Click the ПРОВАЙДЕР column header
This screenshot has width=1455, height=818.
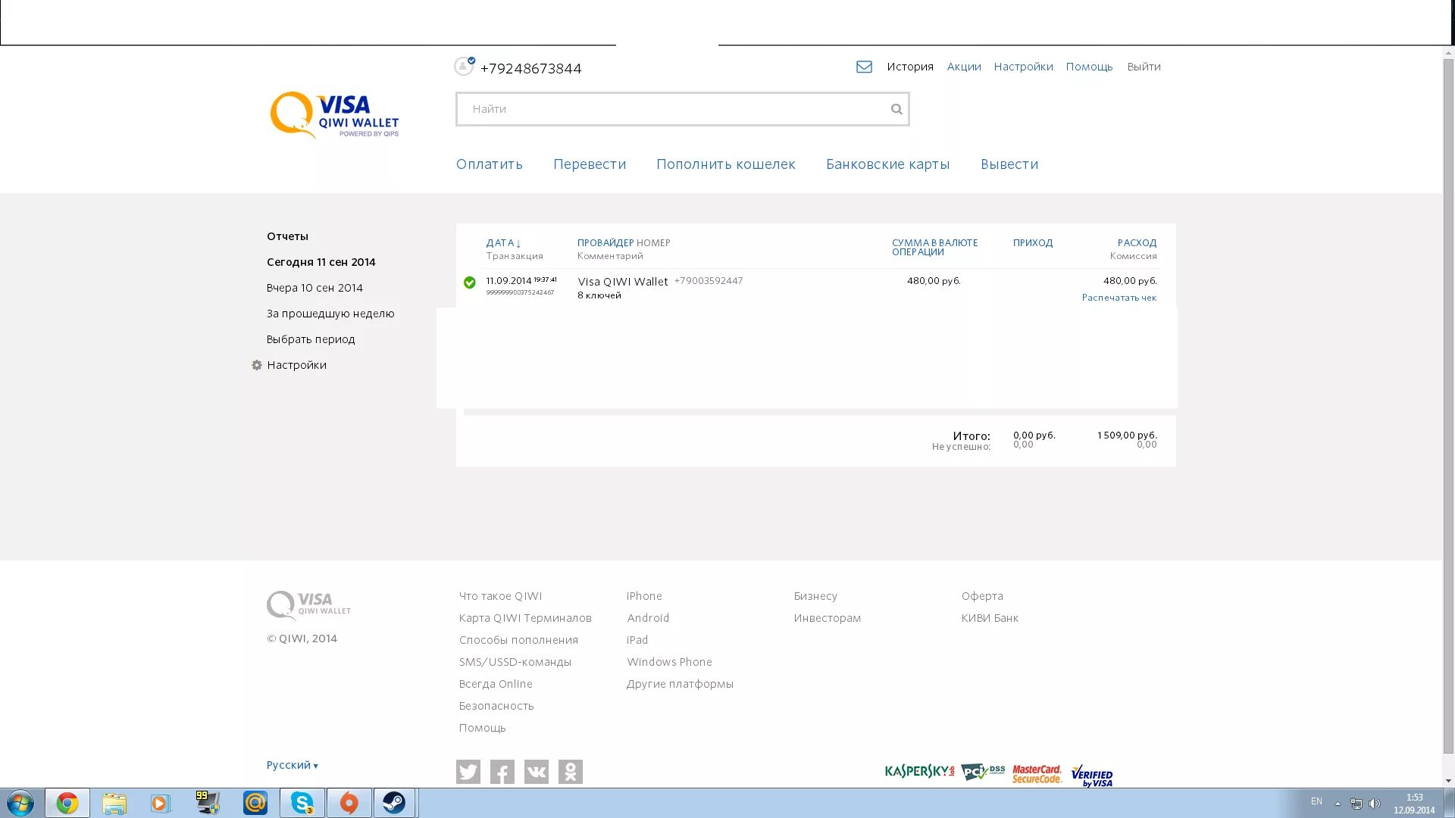click(605, 243)
